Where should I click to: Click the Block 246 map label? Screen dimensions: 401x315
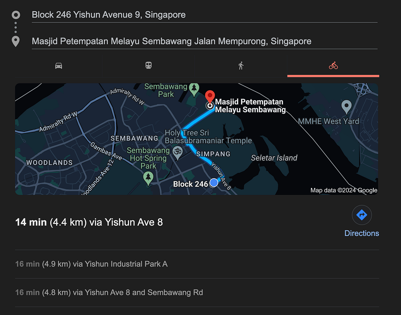(x=190, y=184)
